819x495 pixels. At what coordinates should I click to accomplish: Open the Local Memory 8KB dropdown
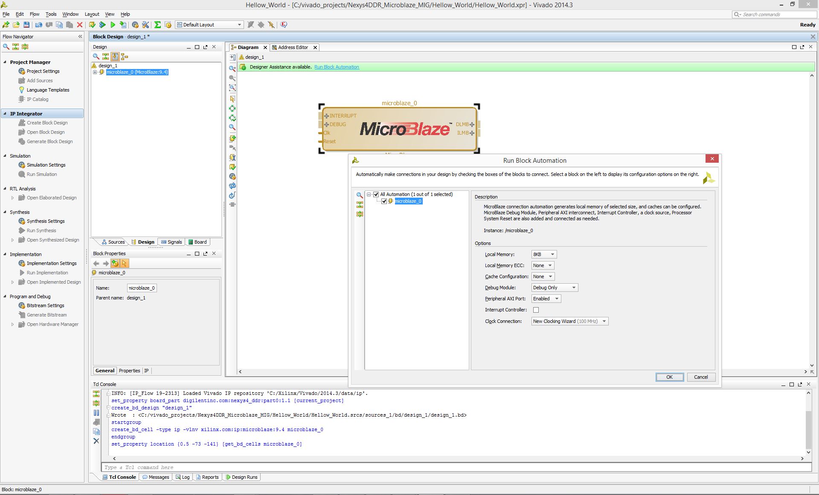[x=544, y=254]
